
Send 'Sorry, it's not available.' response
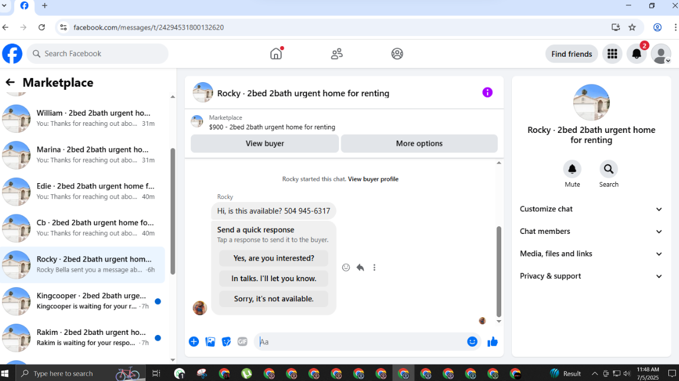point(274,299)
